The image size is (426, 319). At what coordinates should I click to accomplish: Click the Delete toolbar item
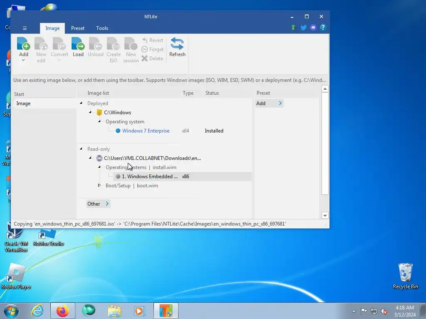point(152,58)
